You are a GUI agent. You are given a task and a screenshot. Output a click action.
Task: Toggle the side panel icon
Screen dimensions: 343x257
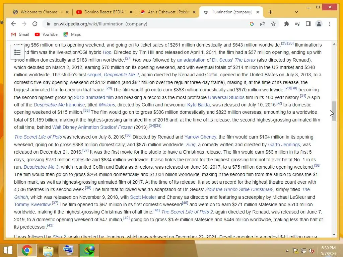[308, 24]
